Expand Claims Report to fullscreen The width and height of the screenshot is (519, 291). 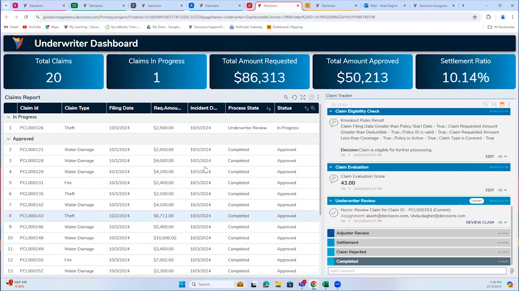(x=303, y=97)
